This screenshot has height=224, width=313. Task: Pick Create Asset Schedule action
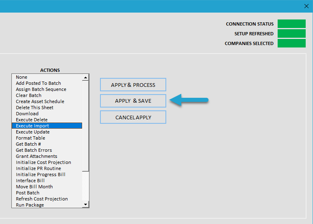47,101
